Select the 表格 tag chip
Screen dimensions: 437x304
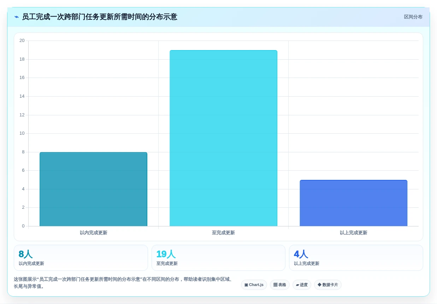280,285
